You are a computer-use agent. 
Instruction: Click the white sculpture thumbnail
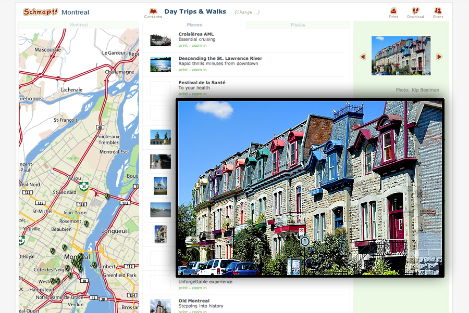(x=161, y=186)
